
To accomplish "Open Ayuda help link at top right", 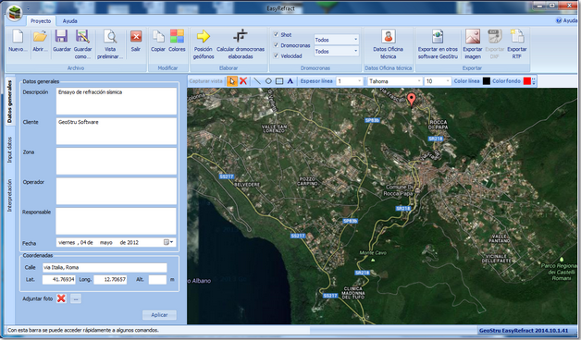I will click(567, 20).
